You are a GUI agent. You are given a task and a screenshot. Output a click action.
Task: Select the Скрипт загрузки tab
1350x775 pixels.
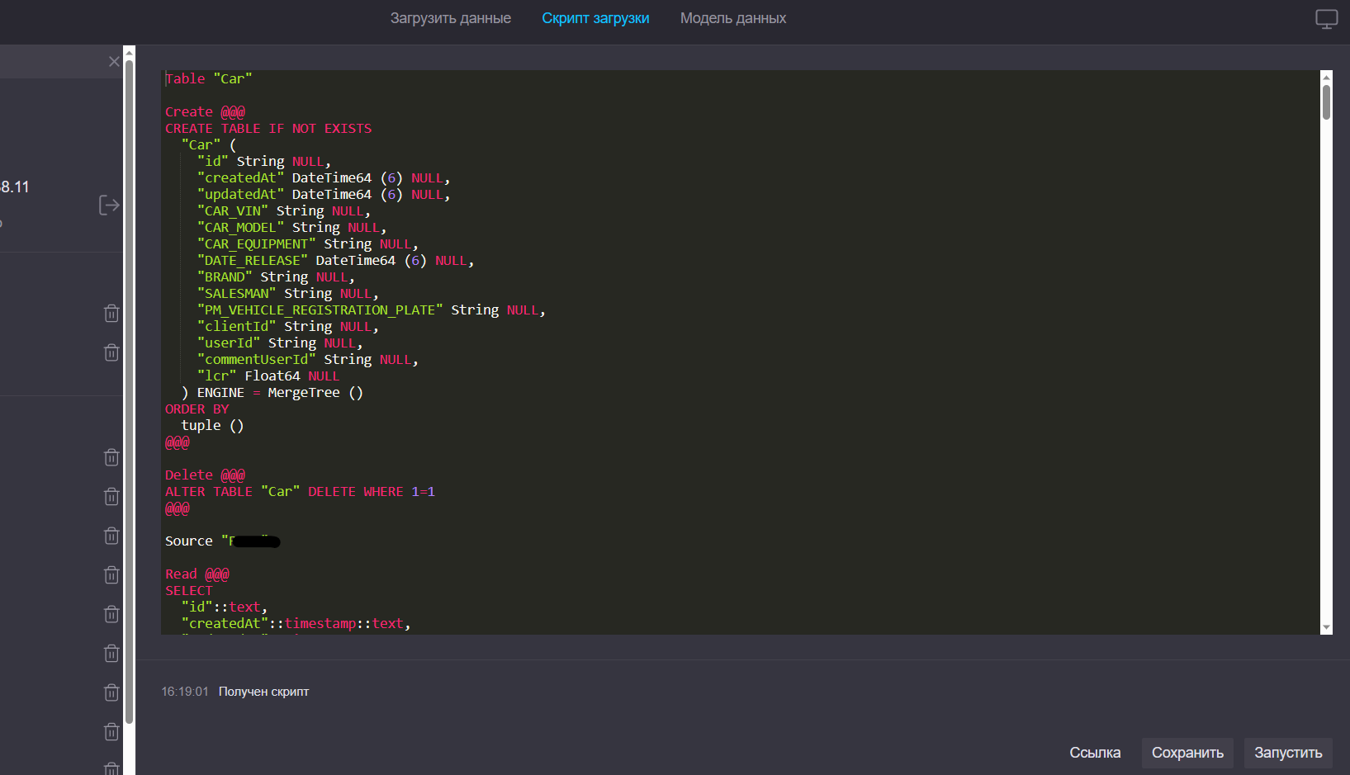[595, 18]
